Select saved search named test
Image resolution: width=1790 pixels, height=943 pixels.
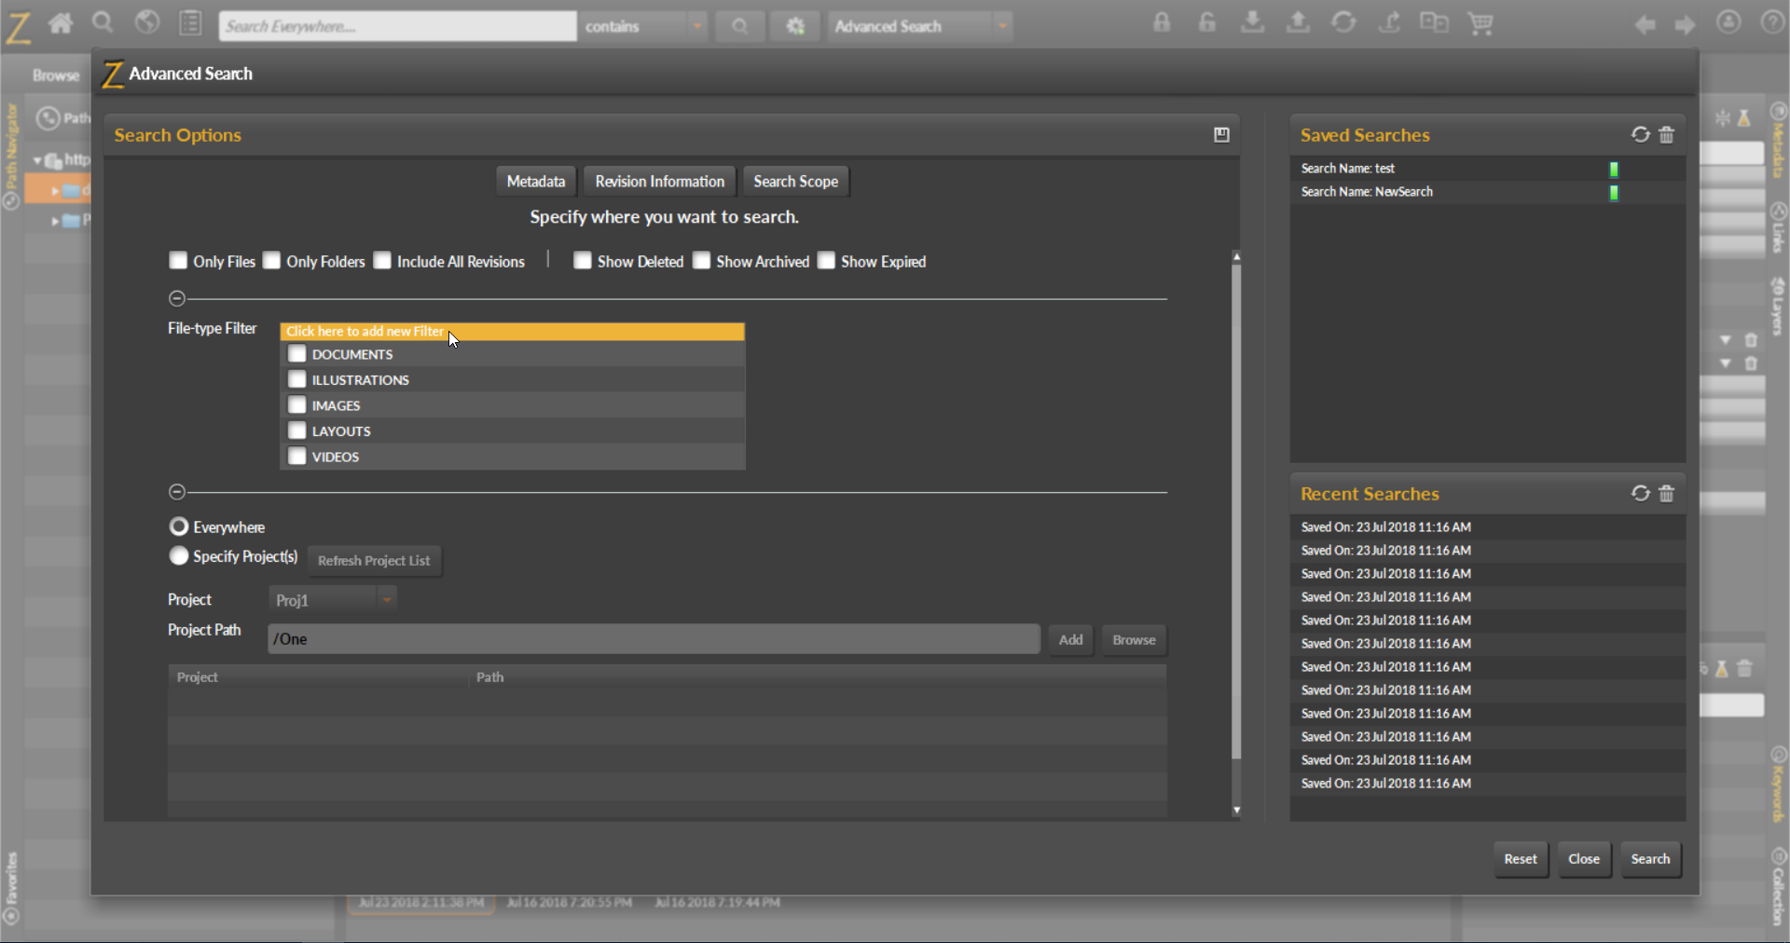click(1487, 169)
